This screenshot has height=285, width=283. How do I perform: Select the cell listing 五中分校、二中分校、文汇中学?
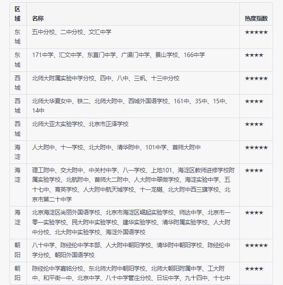tap(72, 32)
